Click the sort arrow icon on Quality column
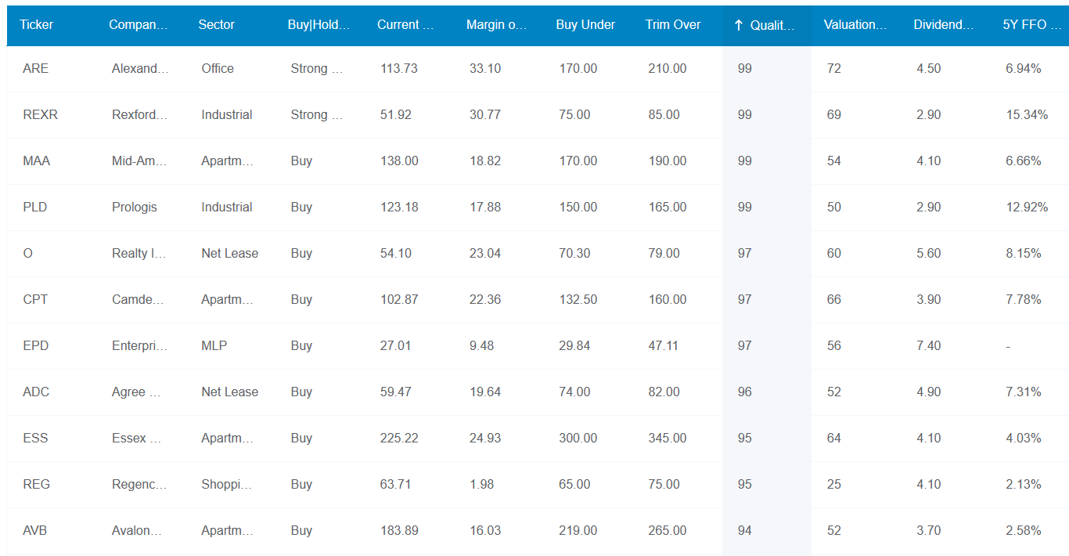This screenshot has width=1069, height=556. pos(738,25)
